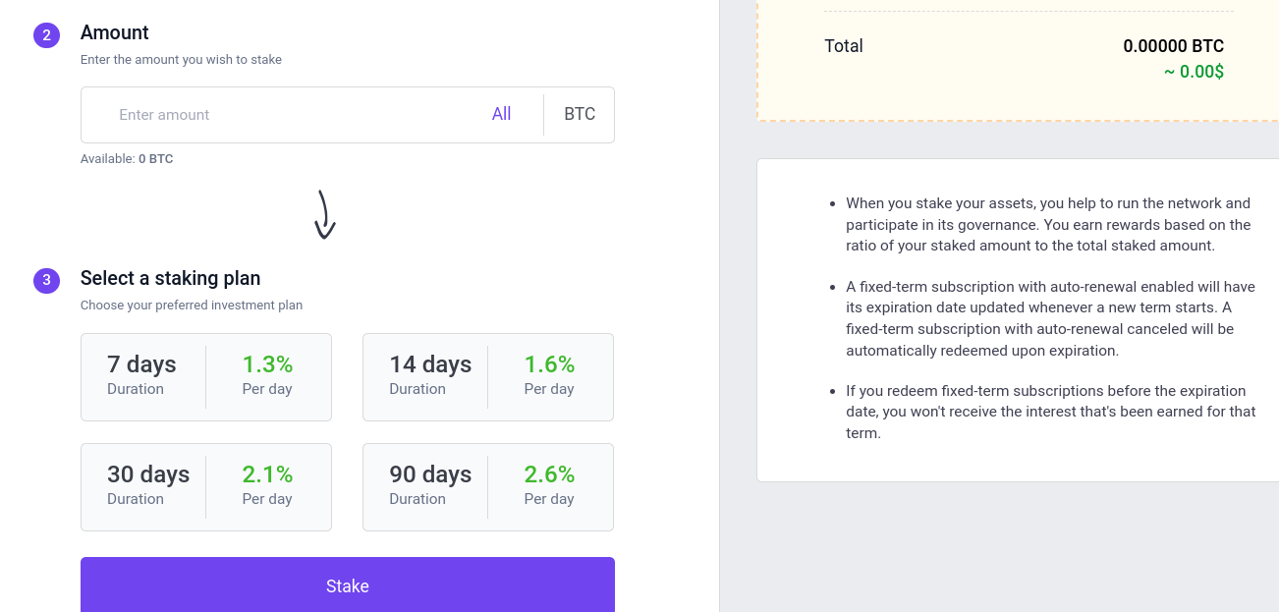1279x612 pixels.
Task: Click the auto-renewal subscription info paragraph
Action: click(1048, 318)
